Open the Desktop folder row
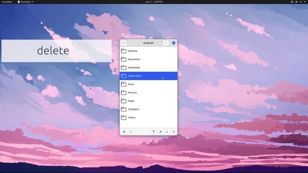Image resolution: width=308 pixels, height=173 pixels. [x=149, y=51]
